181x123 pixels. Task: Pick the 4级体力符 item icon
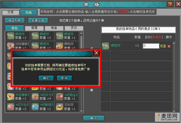(x=35, y=97)
